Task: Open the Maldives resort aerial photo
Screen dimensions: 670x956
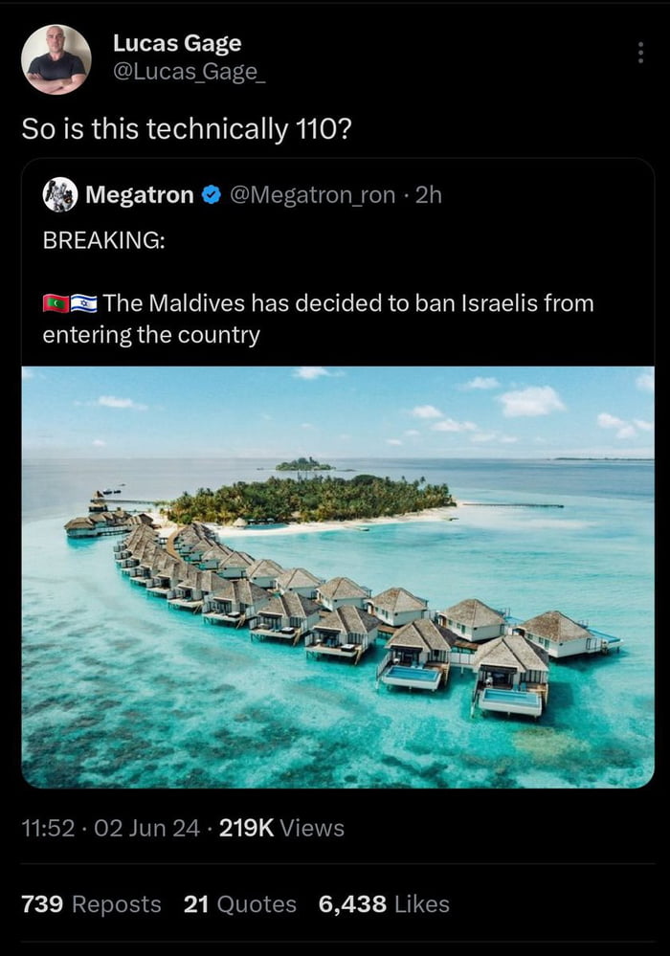Action: [338, 577]
